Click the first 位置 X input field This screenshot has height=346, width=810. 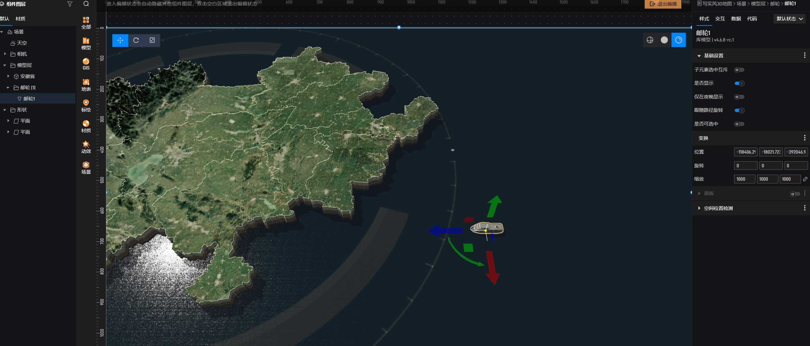click(x=745, y=152)
